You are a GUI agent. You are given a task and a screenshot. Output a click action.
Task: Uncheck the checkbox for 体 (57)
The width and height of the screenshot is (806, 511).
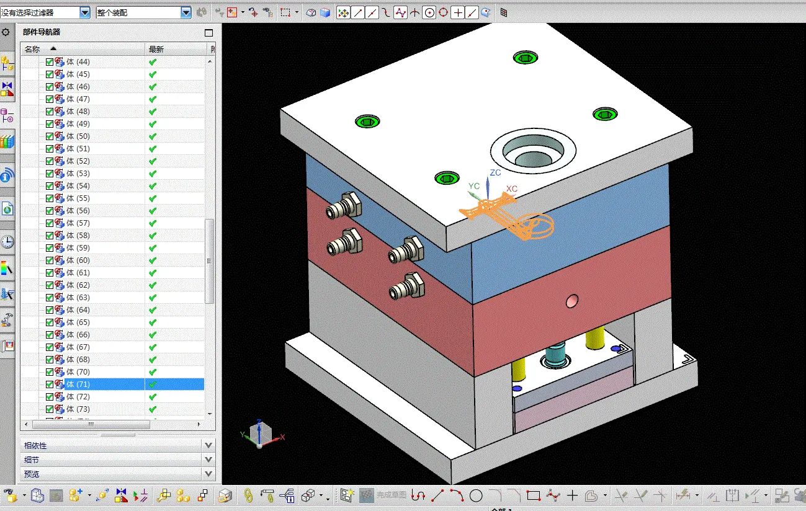pos(50,223)
